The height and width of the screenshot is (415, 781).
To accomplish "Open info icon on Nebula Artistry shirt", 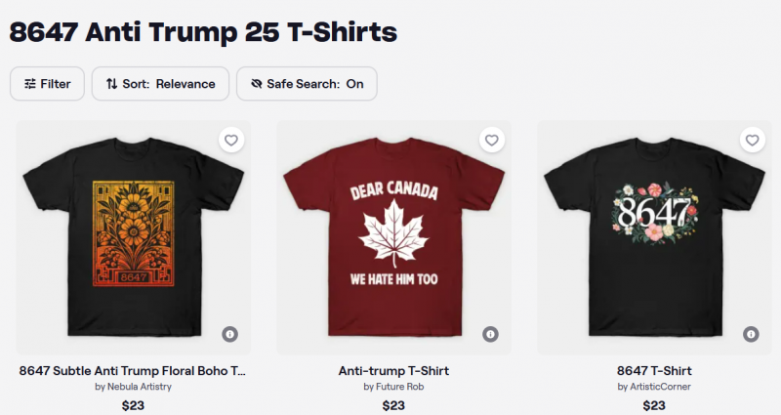I will 229,334.
